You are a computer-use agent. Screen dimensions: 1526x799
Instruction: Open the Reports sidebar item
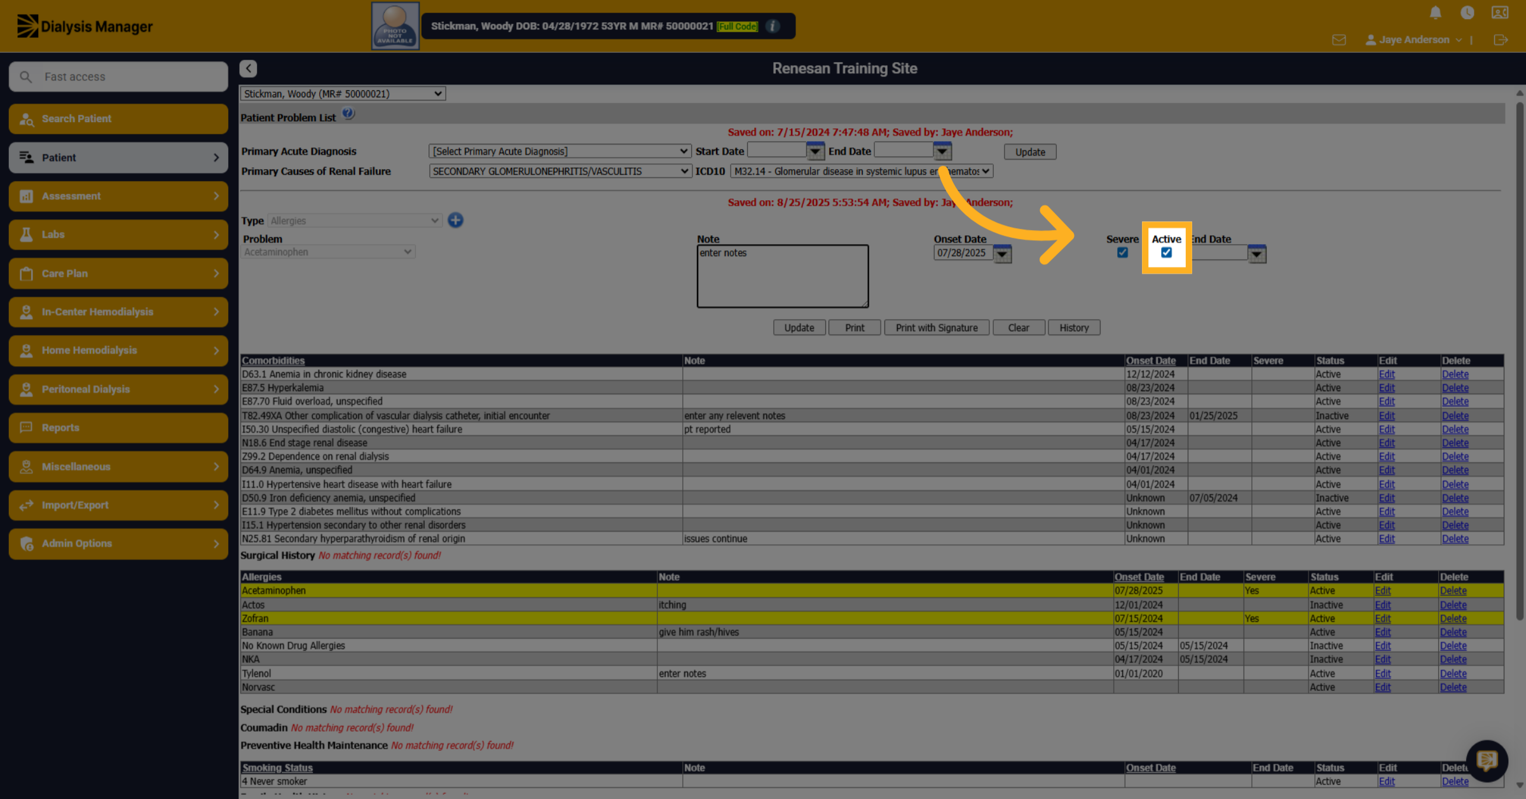pos(118,428)
